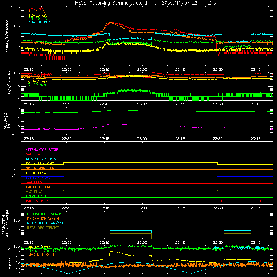277x277 pixels.
Task: Click the SC_TRANSMITTER flag label
Action: [x=40, y=168]
